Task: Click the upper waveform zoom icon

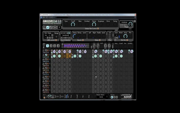Action: pyautogui.click(x=62, y=44)
